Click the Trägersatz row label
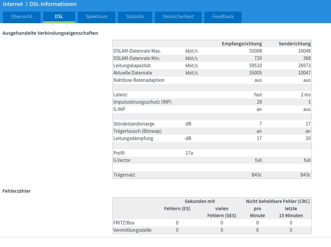This screenshot has width=331, height=247. click(x=124, y=175)
